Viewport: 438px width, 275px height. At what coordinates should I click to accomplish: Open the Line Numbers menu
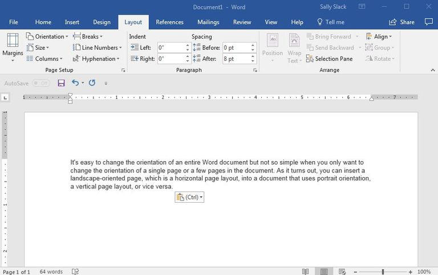(98, 48)
